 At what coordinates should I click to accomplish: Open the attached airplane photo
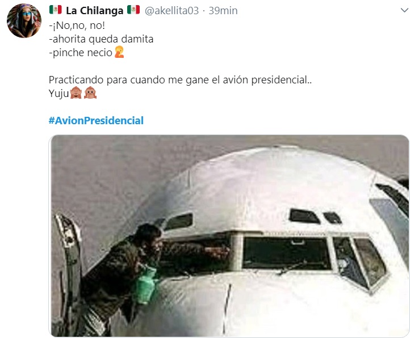click(229, 236)
